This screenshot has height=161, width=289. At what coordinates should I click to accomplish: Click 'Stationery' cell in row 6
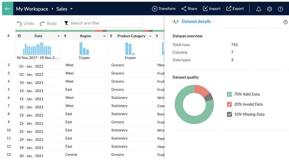(119, 98)
